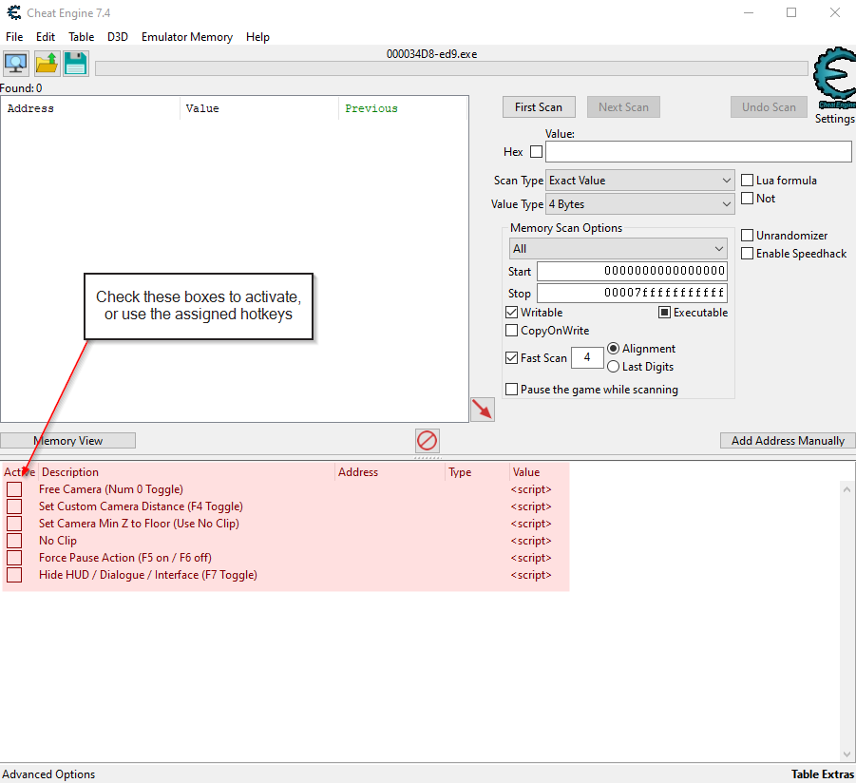Click the Type header in cheat table
Viewport: 856px width, 783px height.
[x=477, y=471]
